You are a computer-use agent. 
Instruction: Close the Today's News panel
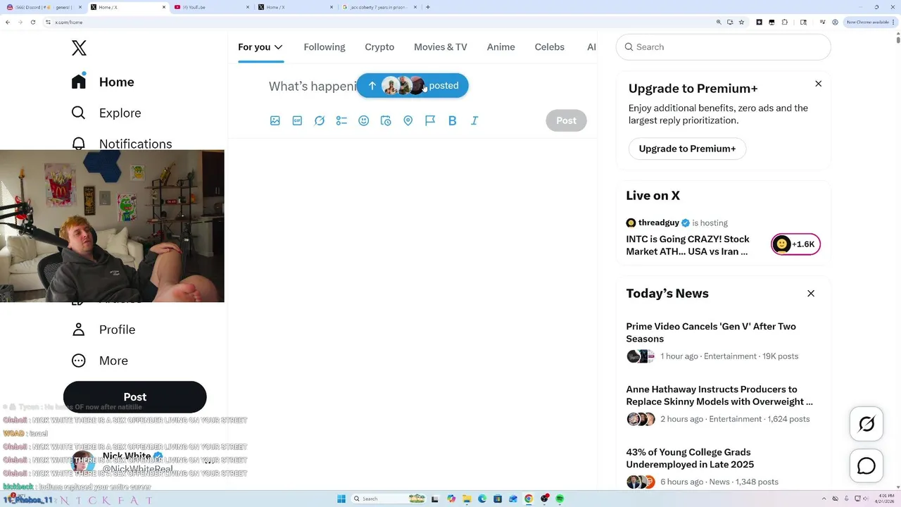click(x=811, y=294)
